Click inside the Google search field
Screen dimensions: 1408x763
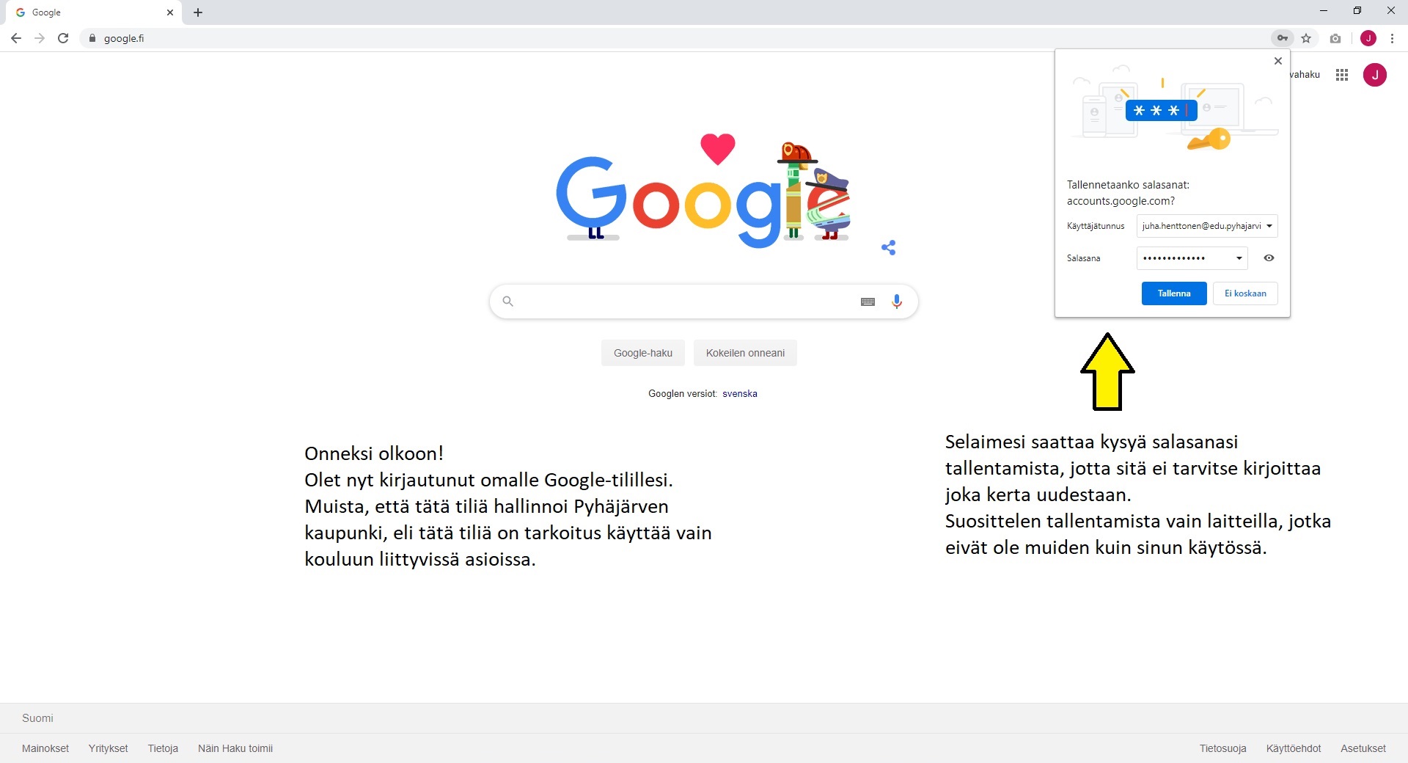point(682,302)
